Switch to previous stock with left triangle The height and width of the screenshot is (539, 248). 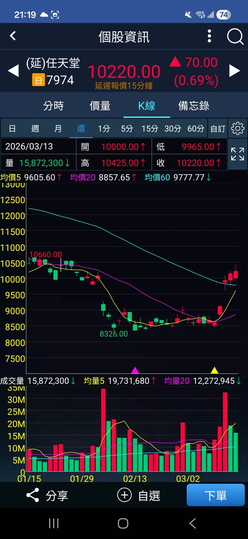click(13, 71)
